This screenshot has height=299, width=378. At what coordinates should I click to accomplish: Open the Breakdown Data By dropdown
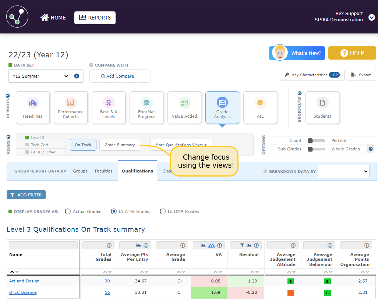tap(343, 171)
